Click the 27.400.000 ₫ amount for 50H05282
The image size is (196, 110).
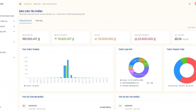pos(105,107)
